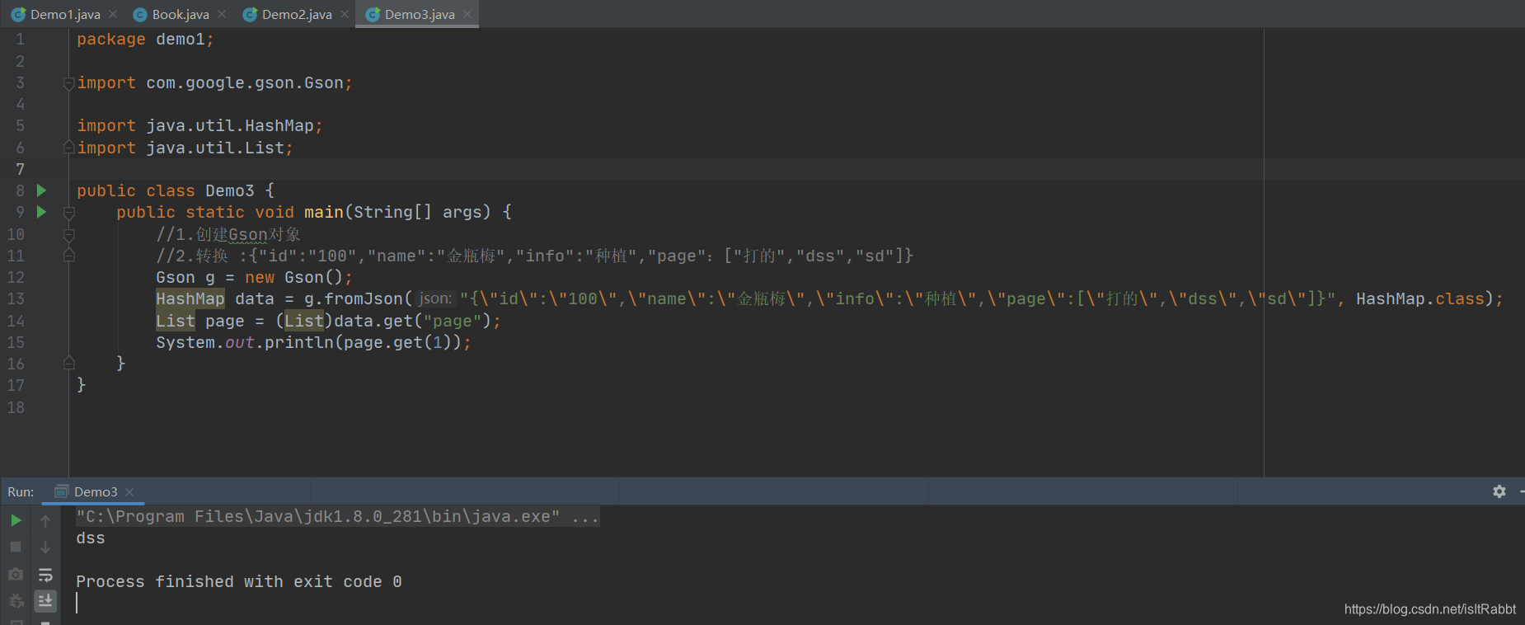Image resolution: width=1525 pixels, height=625 pixels.
Task: Click the '//2.转换' comment line
Action: [x=535, y=256]
